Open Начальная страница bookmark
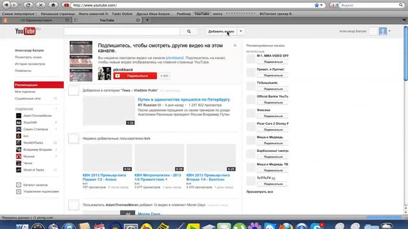This screenshot has width=408, height=229. [x=58, y=14]
